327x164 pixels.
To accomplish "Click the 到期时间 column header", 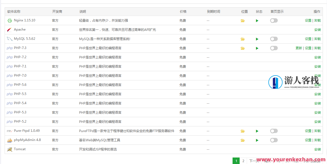I will pos(214,12).
